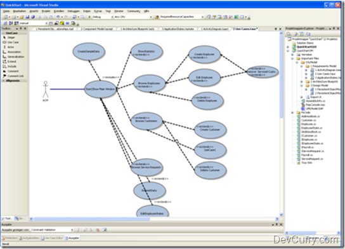345x249 pixels.
Task: Open the 'manual' dropdown in second toolbar
Action: coord(46,23)
